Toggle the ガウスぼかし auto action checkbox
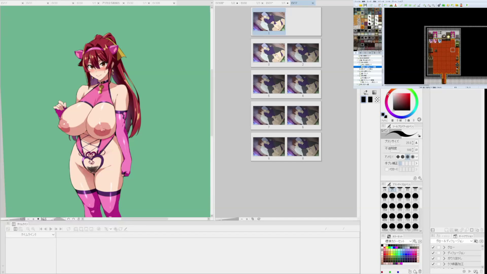 tap(433, 259)
